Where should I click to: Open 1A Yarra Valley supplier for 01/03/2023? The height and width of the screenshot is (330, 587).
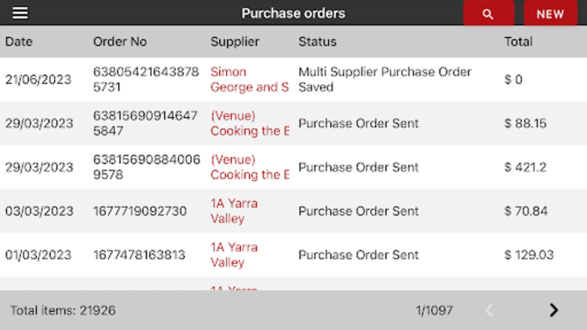point(234,255)
